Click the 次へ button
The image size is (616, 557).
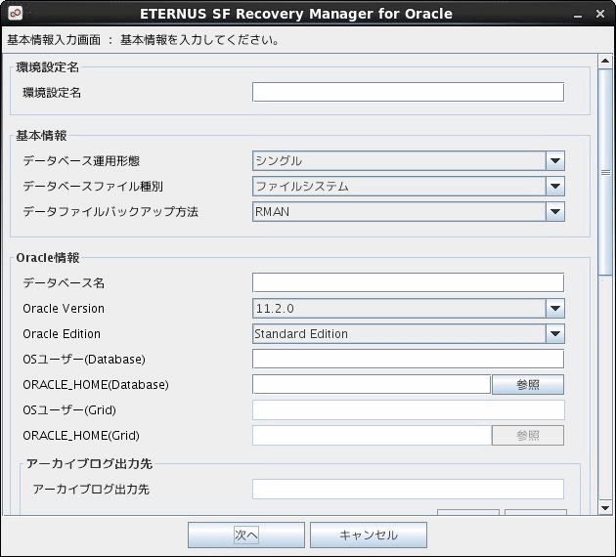click(x=246, y=536)
